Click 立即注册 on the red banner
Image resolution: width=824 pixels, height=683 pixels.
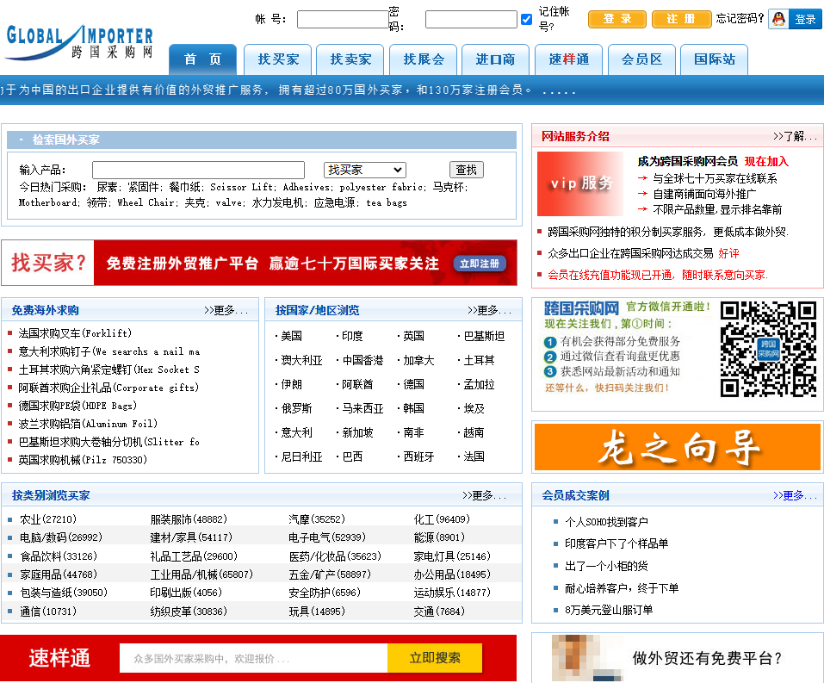[x=480, y=264]
